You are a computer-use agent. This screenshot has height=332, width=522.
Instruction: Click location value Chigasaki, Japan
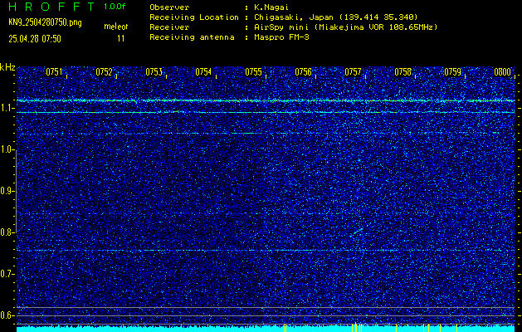[294, 17]
